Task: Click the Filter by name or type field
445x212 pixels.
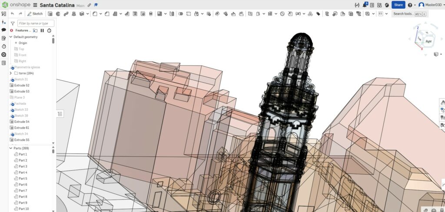Action: [x=36, y=23]
